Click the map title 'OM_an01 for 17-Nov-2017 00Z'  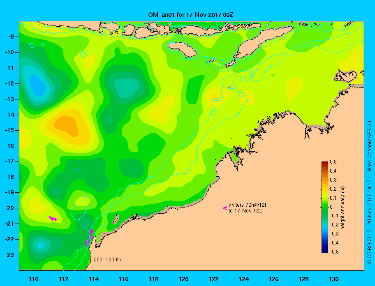point(191,15)
